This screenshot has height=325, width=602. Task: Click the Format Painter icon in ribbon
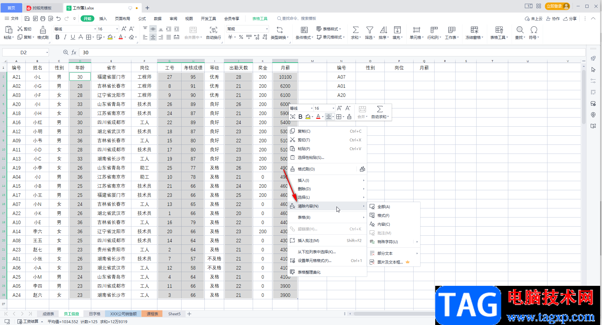pos(43,30)
